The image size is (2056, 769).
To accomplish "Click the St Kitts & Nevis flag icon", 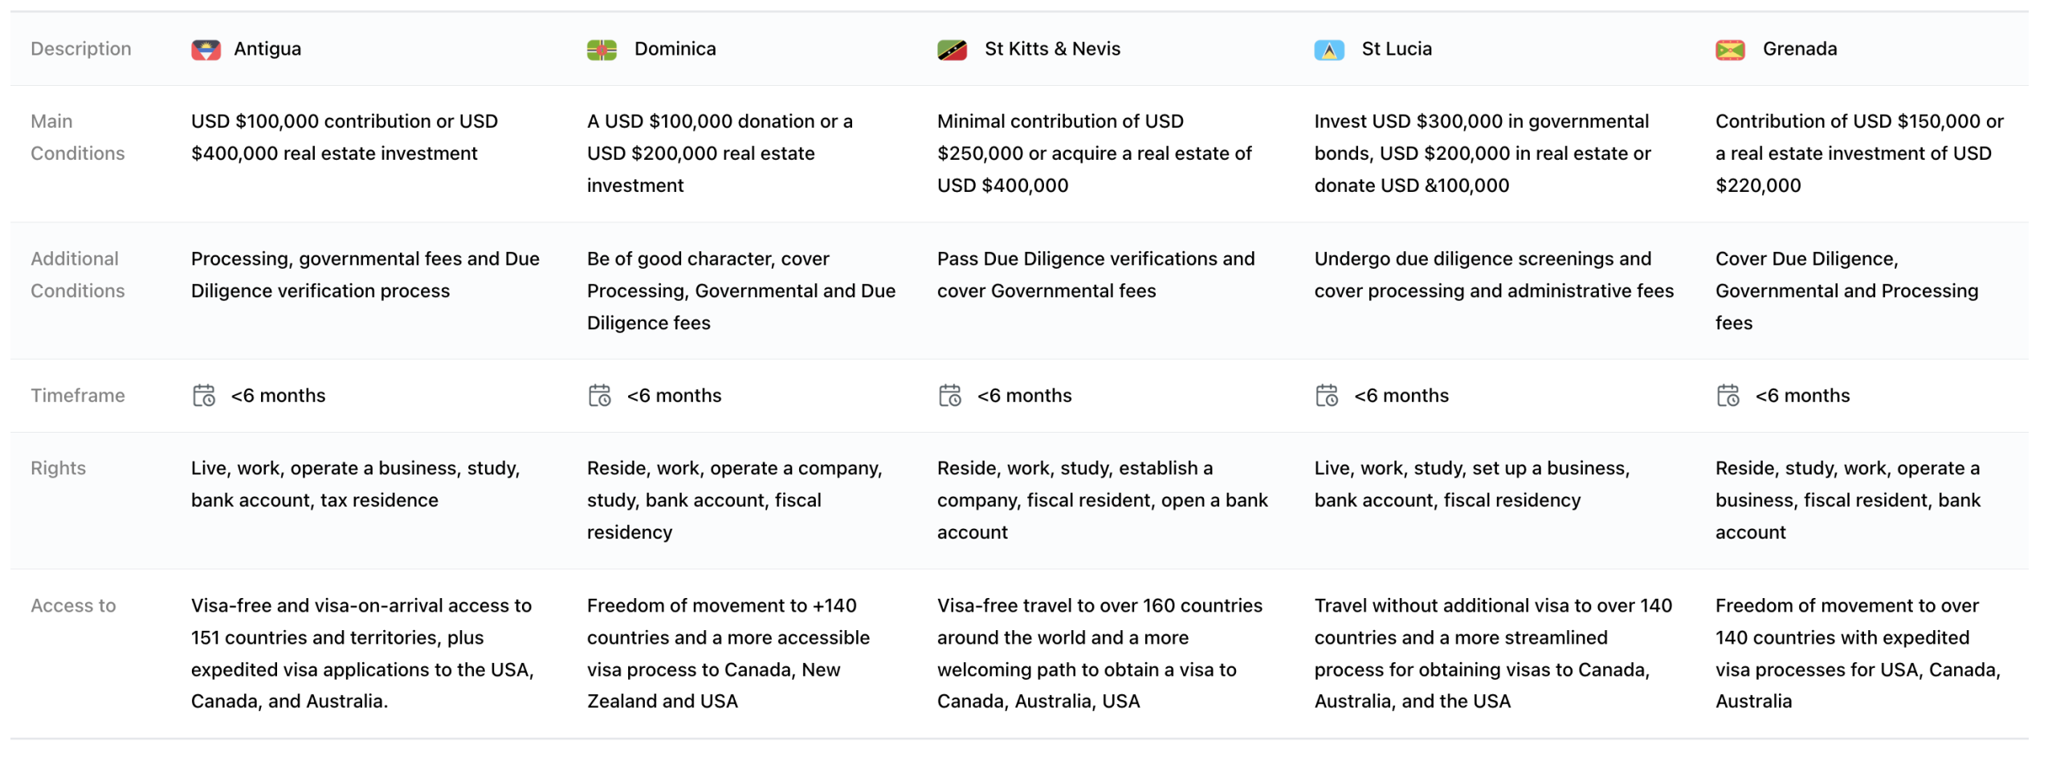I will [x=952, y=50].
